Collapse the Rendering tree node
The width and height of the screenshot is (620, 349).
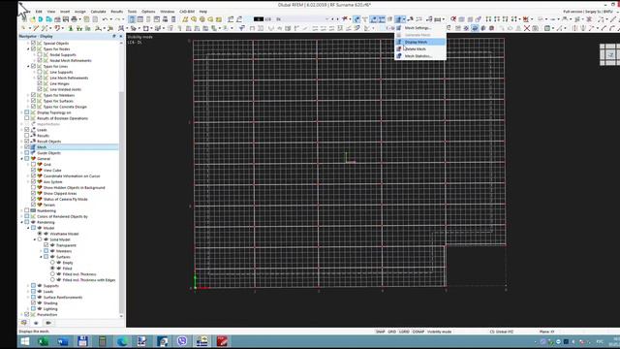(x=22, y=222)
